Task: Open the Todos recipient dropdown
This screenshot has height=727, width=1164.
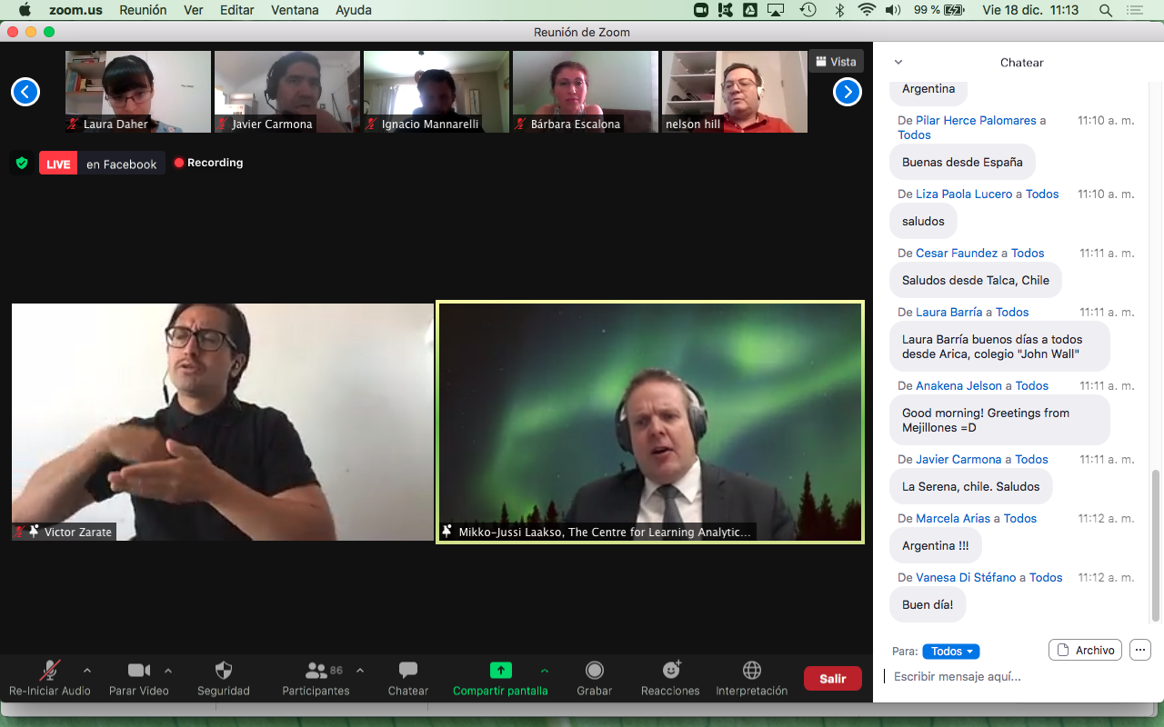Action: [x=950, y=652]
